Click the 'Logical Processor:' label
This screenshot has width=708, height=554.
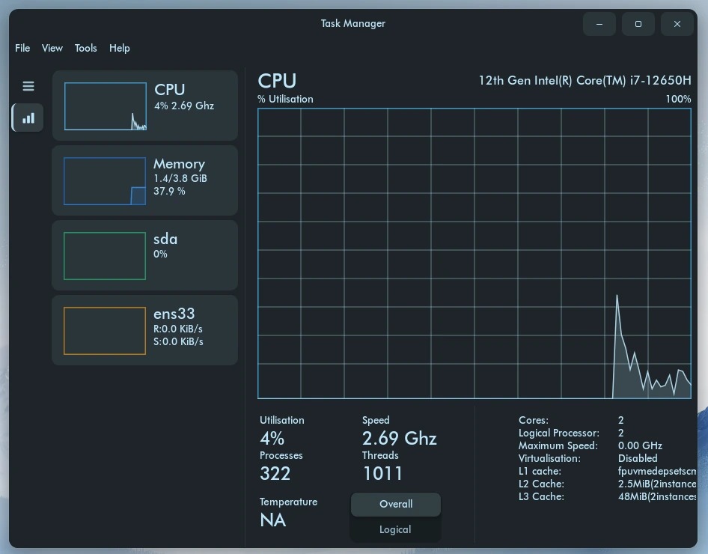(x=559, y=433)
